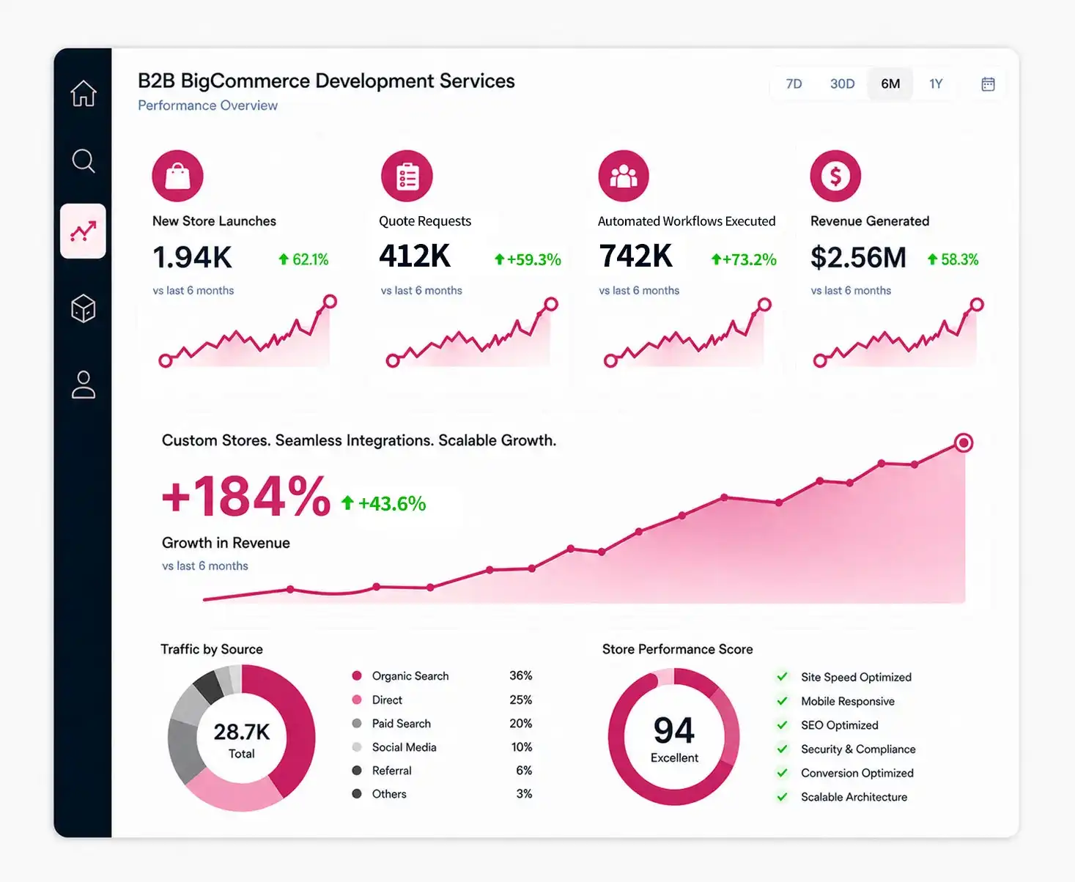Click the Mobile Responsive checkmark
The width and height of the screenshot is (1075, 882).
[782, 700]
